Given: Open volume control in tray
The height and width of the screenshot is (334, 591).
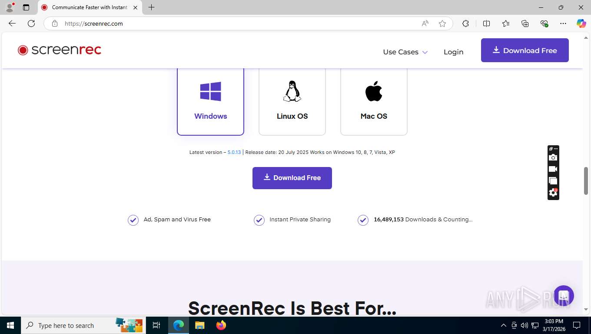Looking at the screenshot, I should click(525, 325).
